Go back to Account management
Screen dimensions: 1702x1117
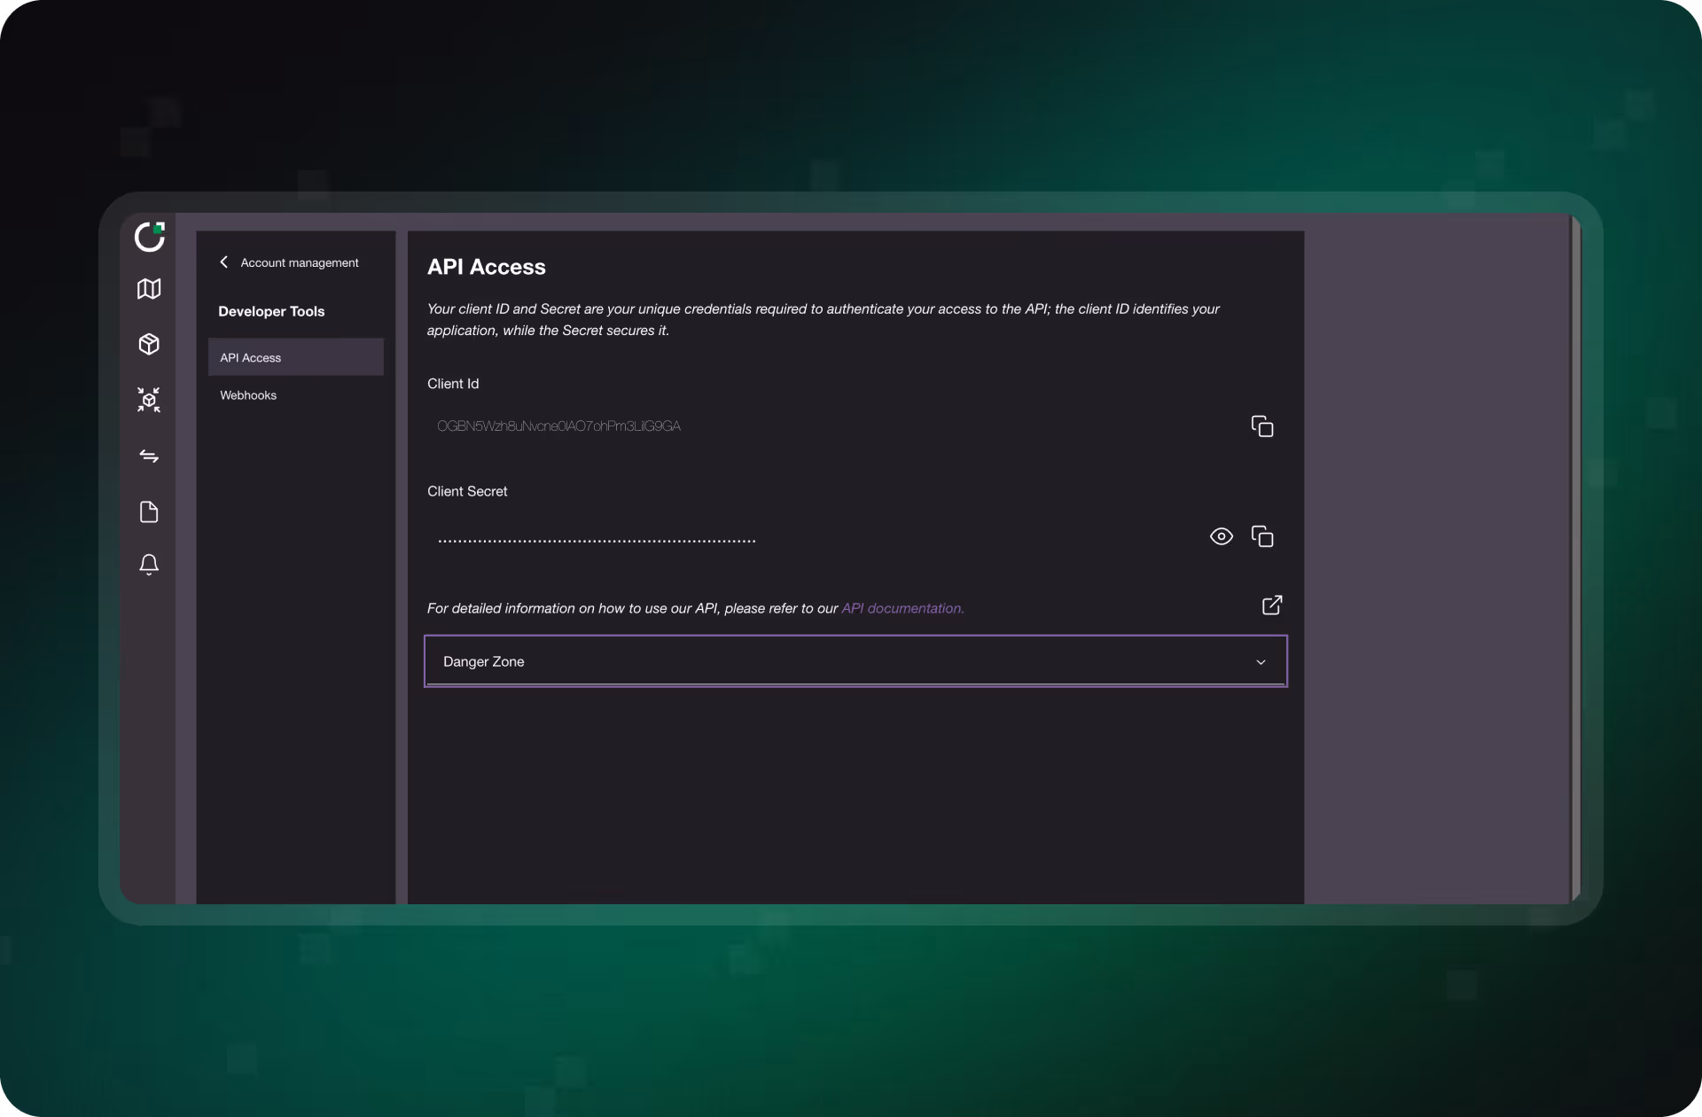tap(300, 263)
